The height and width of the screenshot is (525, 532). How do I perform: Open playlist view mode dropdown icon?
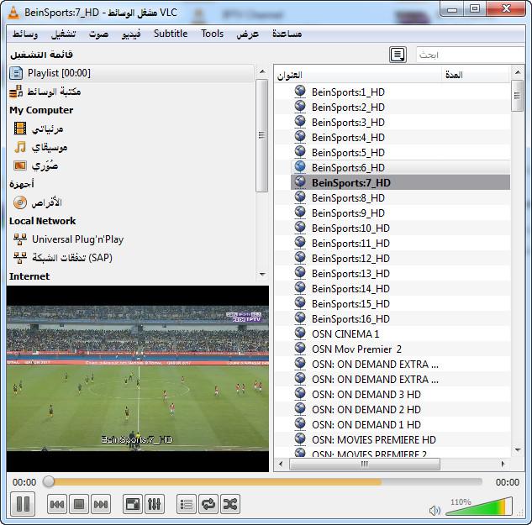pos(398,55)
